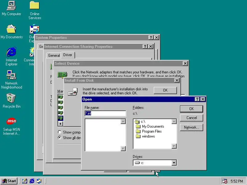Click the network adapter icon in Select Device
247x185 pixels.
pyautogui.click(x=62, y=75)
